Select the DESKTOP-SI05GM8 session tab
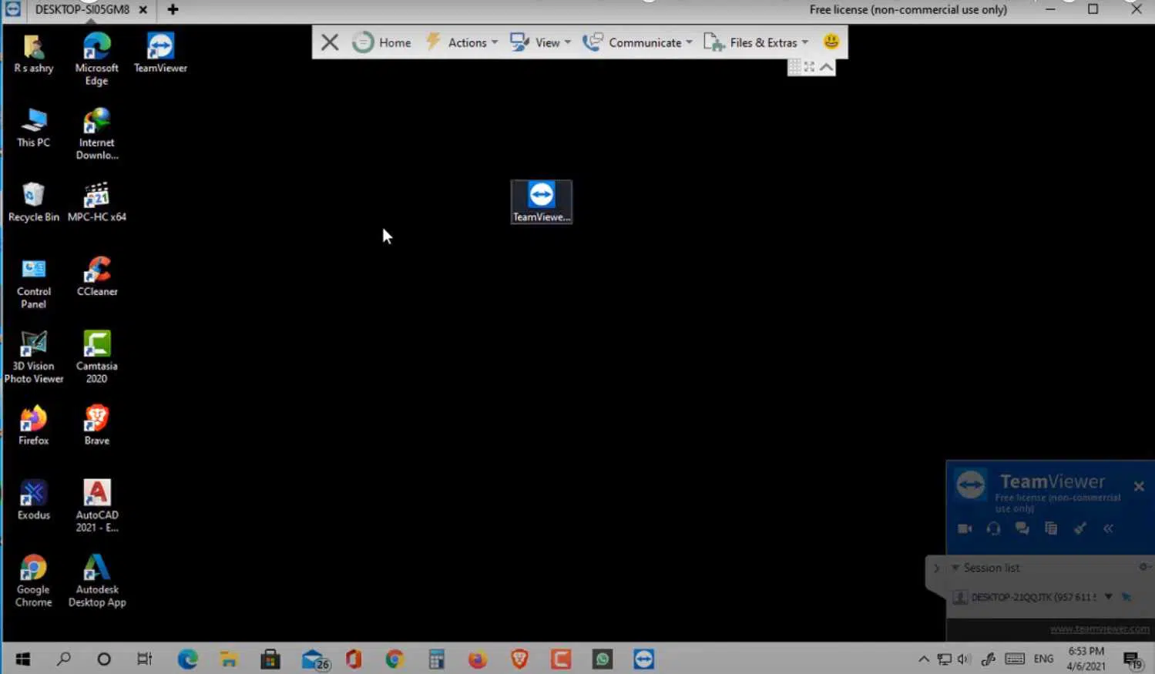 (82, 9)
